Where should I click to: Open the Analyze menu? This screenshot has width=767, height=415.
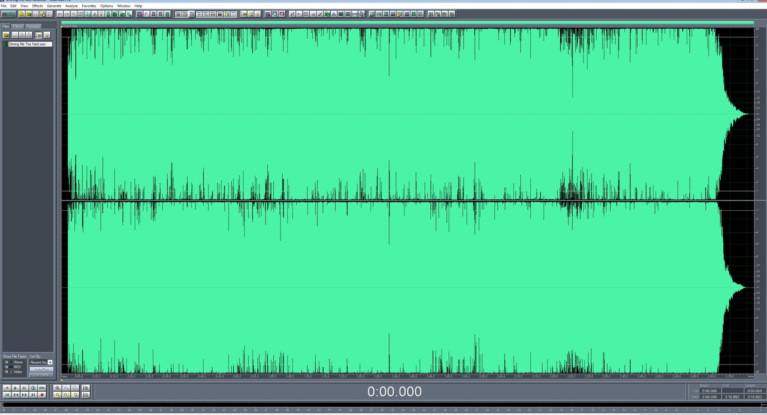point(72,6)
